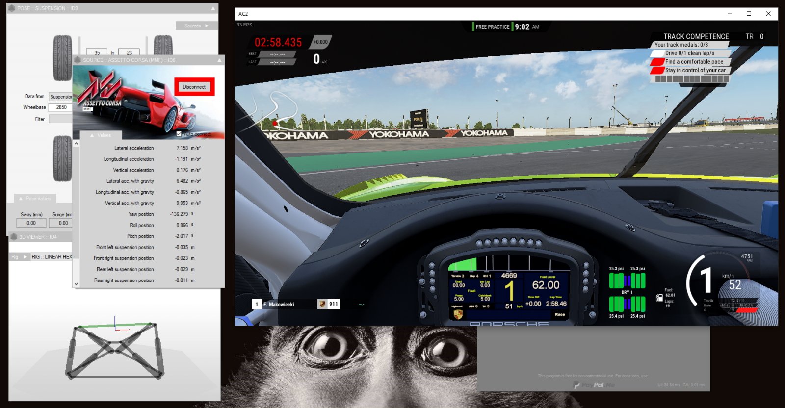This screenshot has width=785, height=408.
Task: Select the Longitudinal acceleration row label
Action: pyautogui.click(x=129, y=159)
